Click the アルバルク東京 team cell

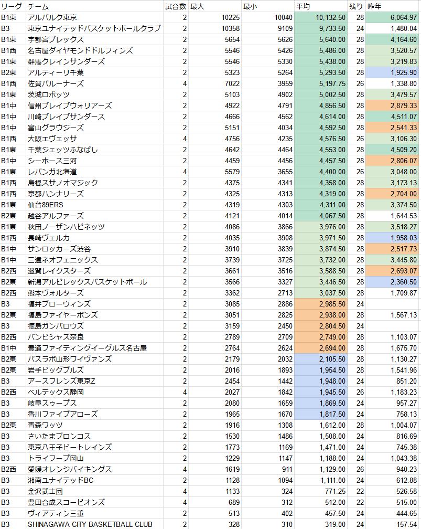coord(94,17)
